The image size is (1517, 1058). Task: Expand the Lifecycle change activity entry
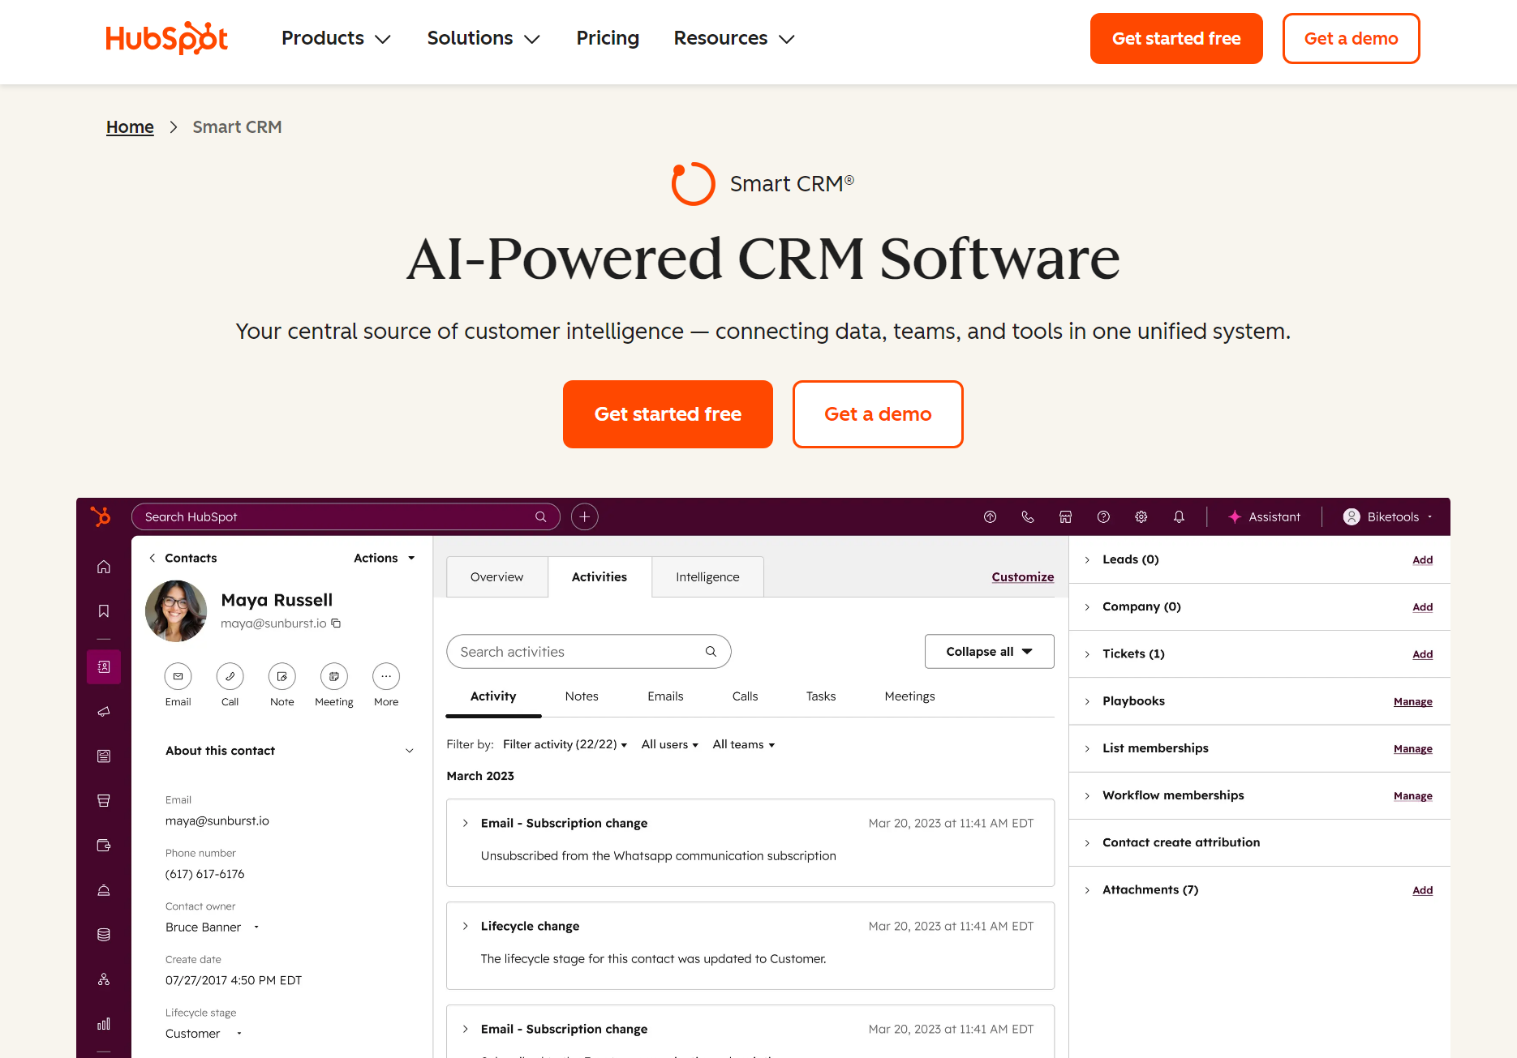coord(466,926)
